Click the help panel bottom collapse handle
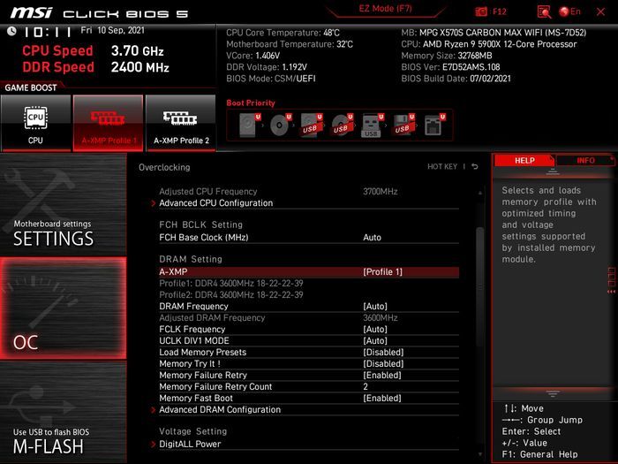 [x=553, y=394]
